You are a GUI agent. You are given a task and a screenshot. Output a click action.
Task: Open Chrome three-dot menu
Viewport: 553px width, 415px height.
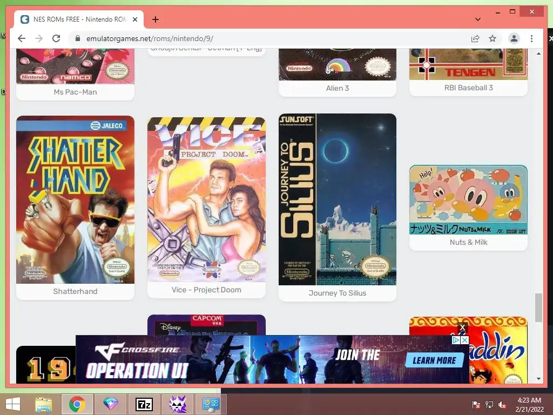pos(531,38)
